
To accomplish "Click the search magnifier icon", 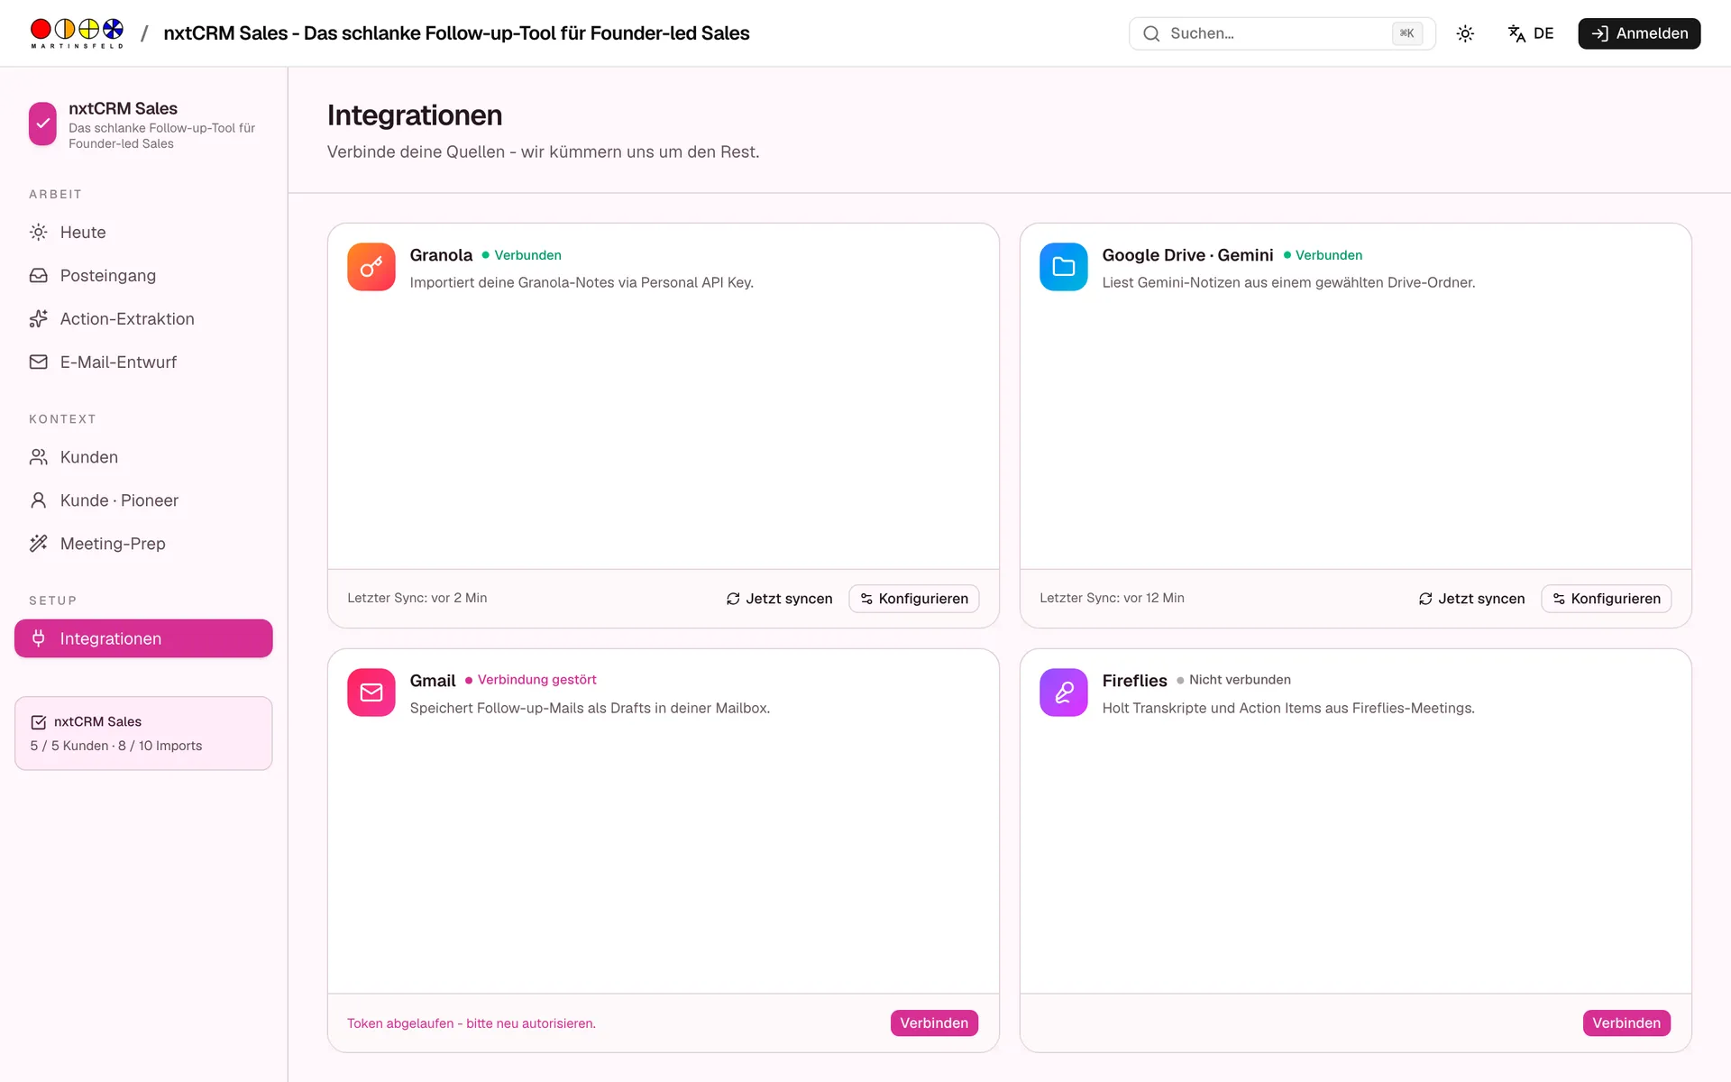I will click(x=1151, y=33).
